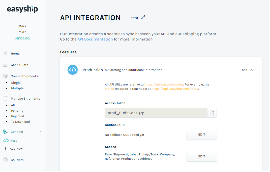Click the No callback URL added yet text
Screen dimensions: 270x172
[x=125, y=135]
